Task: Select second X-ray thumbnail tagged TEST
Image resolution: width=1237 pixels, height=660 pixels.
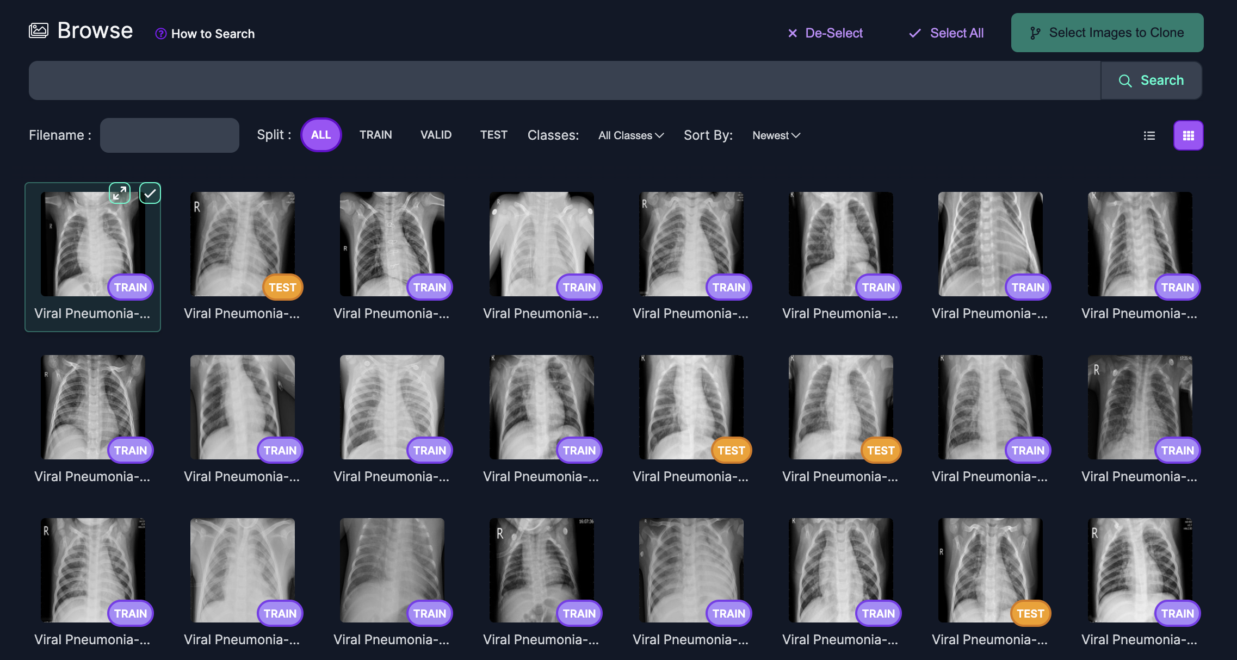Action: click(243, 244)
